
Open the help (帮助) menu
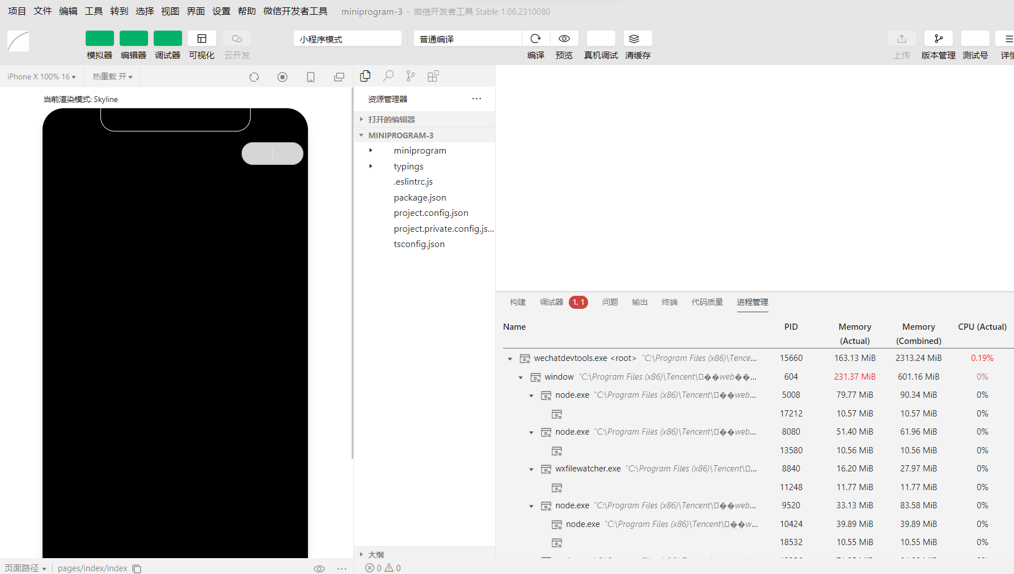click(247, 11)
